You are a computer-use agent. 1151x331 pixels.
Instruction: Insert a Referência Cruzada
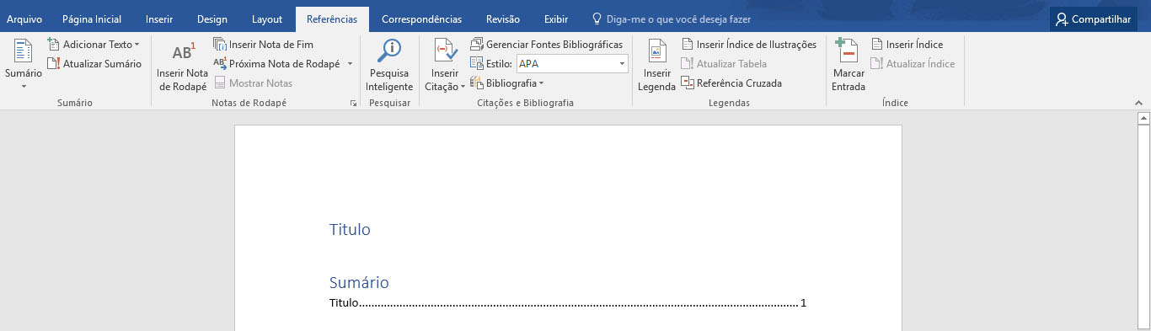point(731,83)
